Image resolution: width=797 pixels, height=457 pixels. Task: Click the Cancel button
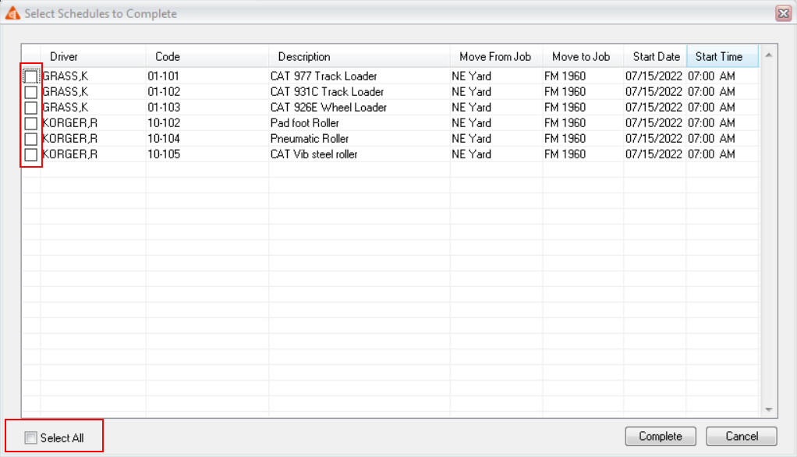740,436
